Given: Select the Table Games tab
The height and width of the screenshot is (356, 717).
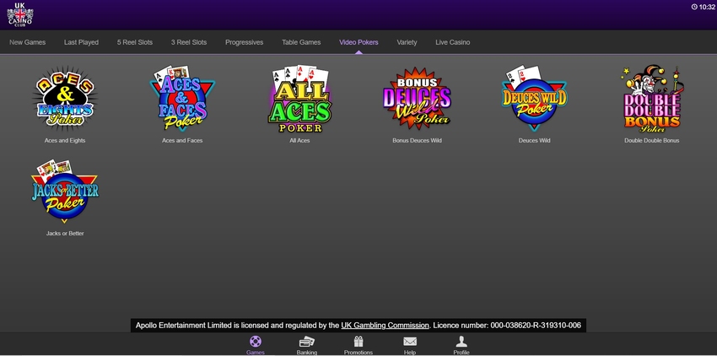Looking at the screenshot, I should click(301, 42).
